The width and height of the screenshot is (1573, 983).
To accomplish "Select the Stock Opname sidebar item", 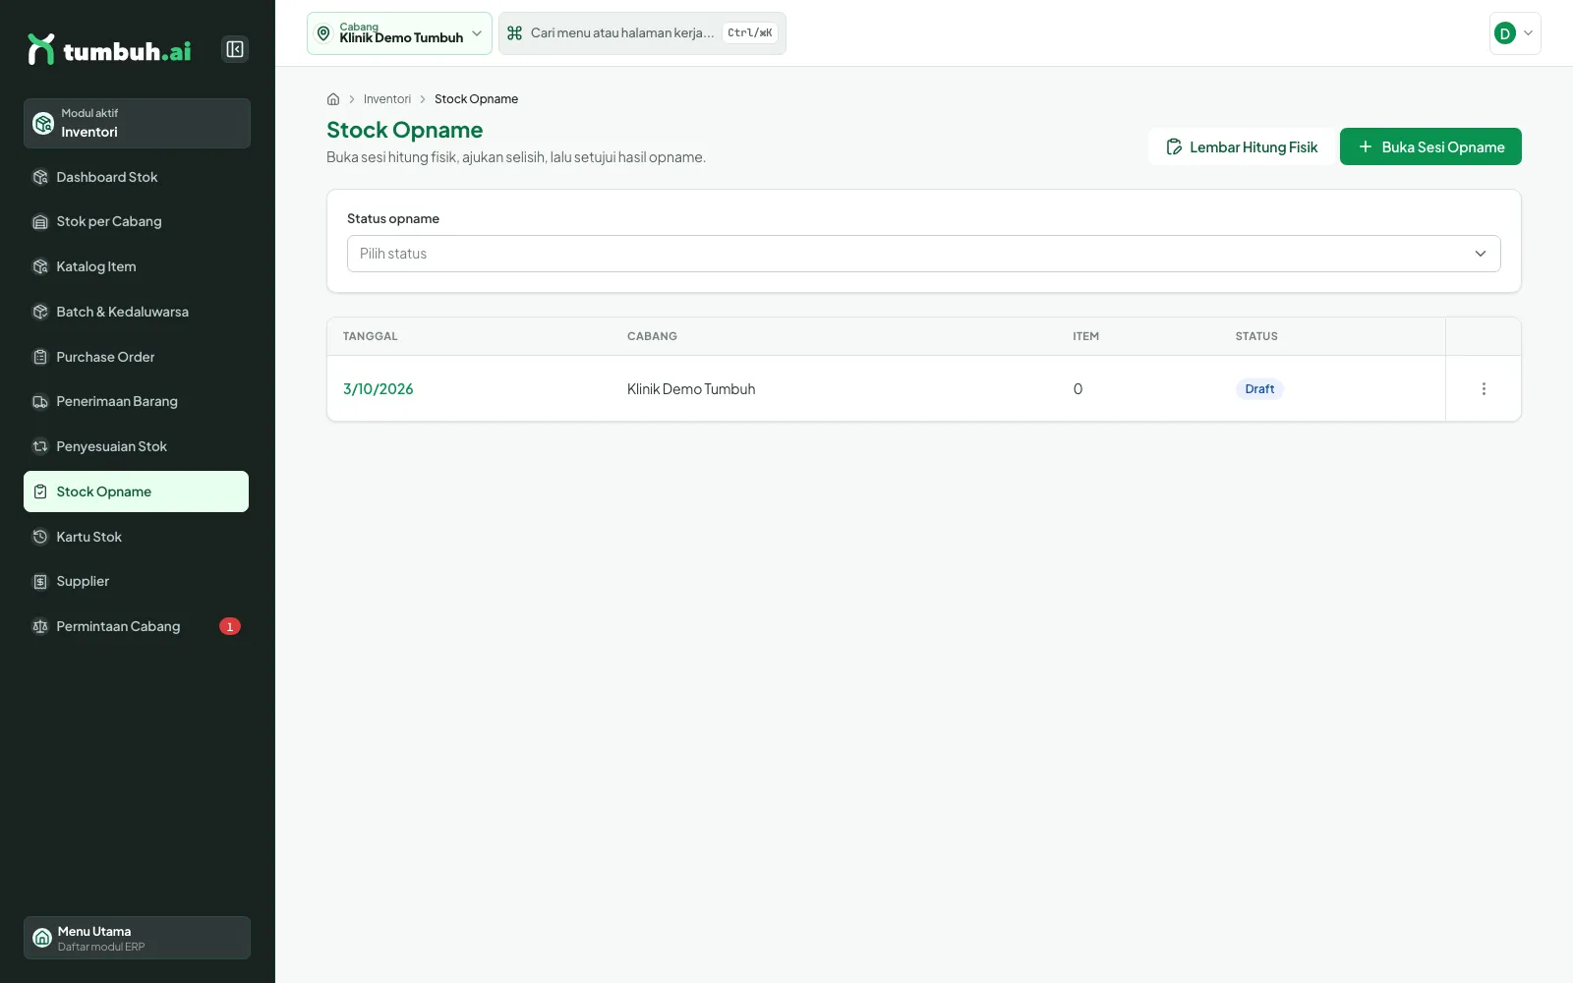I will pos(137,491).
